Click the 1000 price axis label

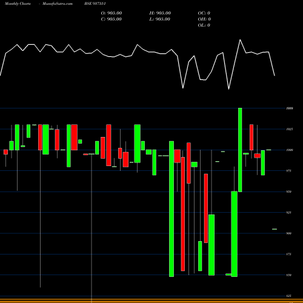click(x=290, y=150)
